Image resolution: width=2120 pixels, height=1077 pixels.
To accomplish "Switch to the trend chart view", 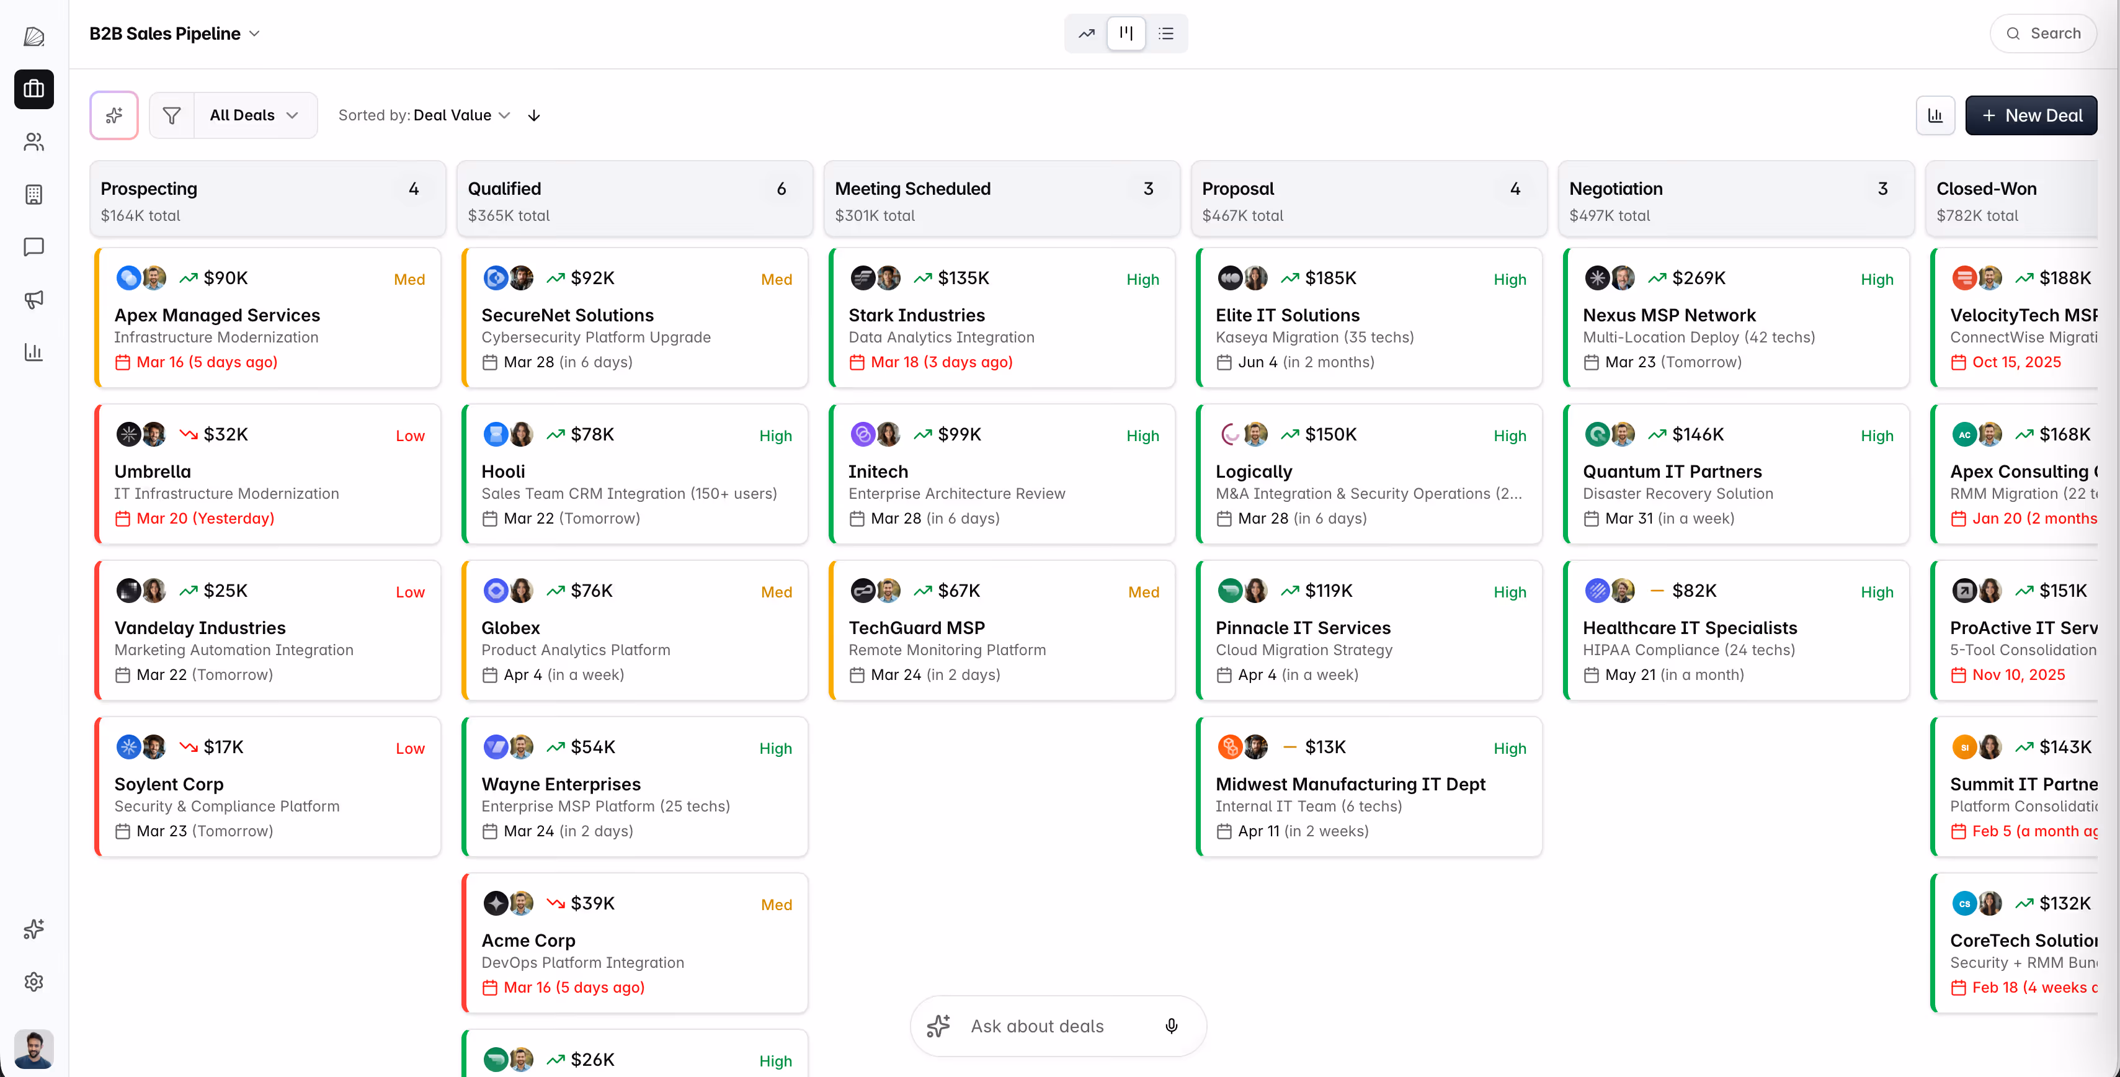I will 1086,34.
